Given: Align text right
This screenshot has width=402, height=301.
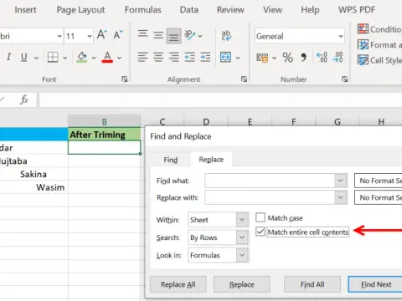Looking at the screenshot, I should pyautogui.click(x=173, y=57).
